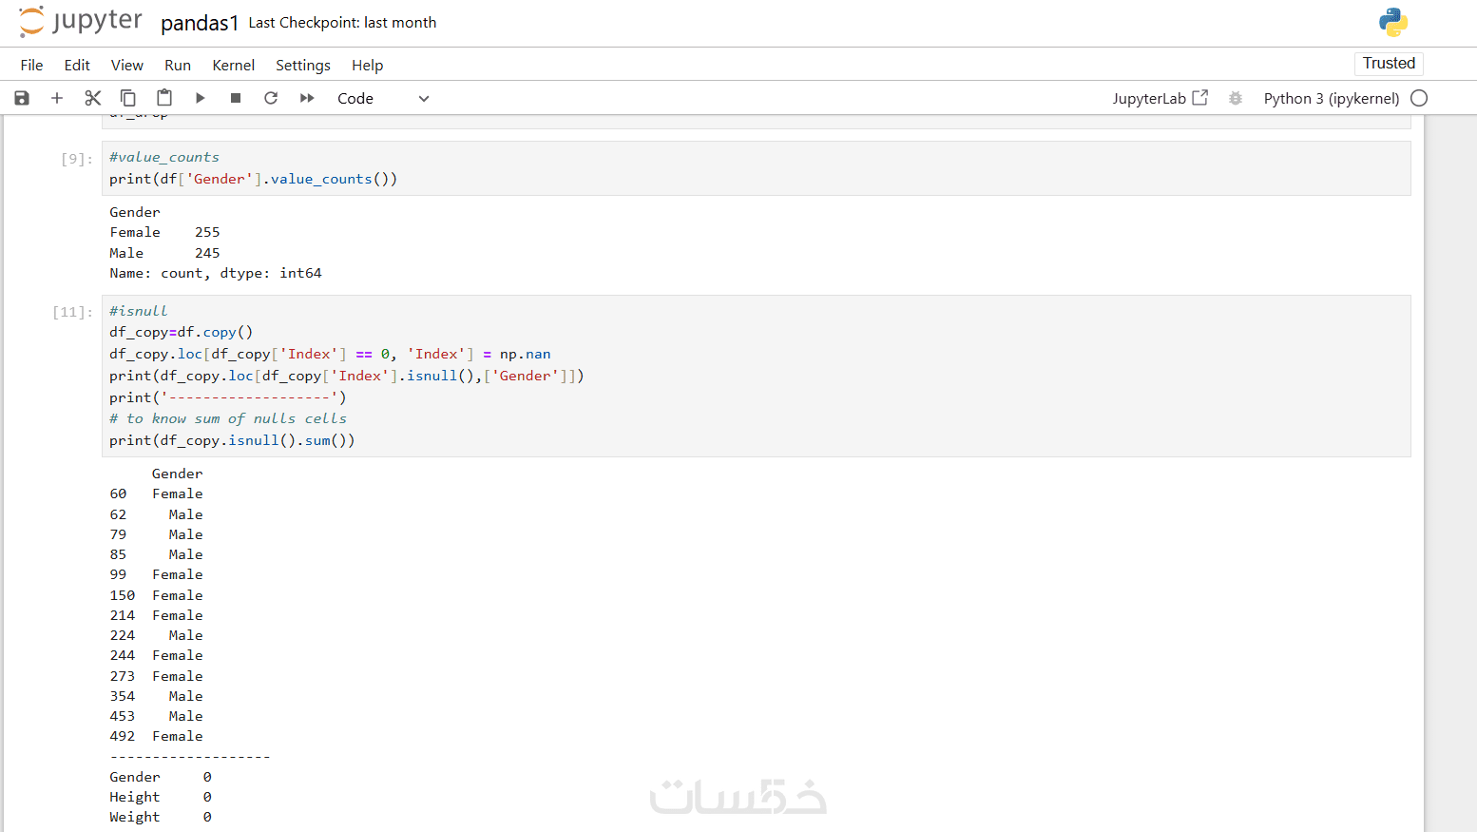Click the Trusted notebook button
Screen dimensions: 1477x832
[1389, 63]
